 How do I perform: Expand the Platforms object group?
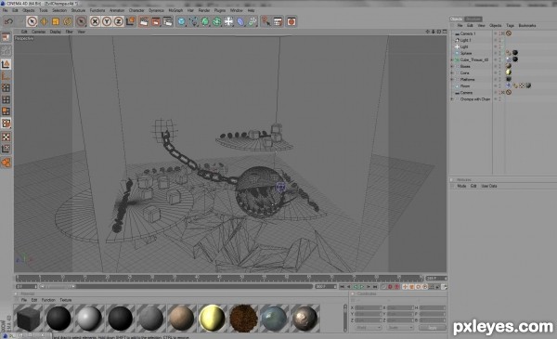[452, 79]
